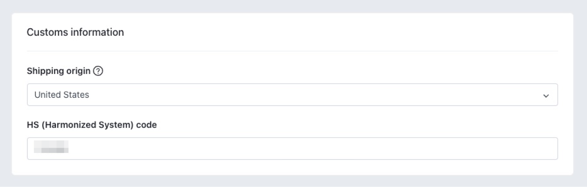Click the middle of the Shipping origin select box
587x187 pixels.
tap(292, 95)
